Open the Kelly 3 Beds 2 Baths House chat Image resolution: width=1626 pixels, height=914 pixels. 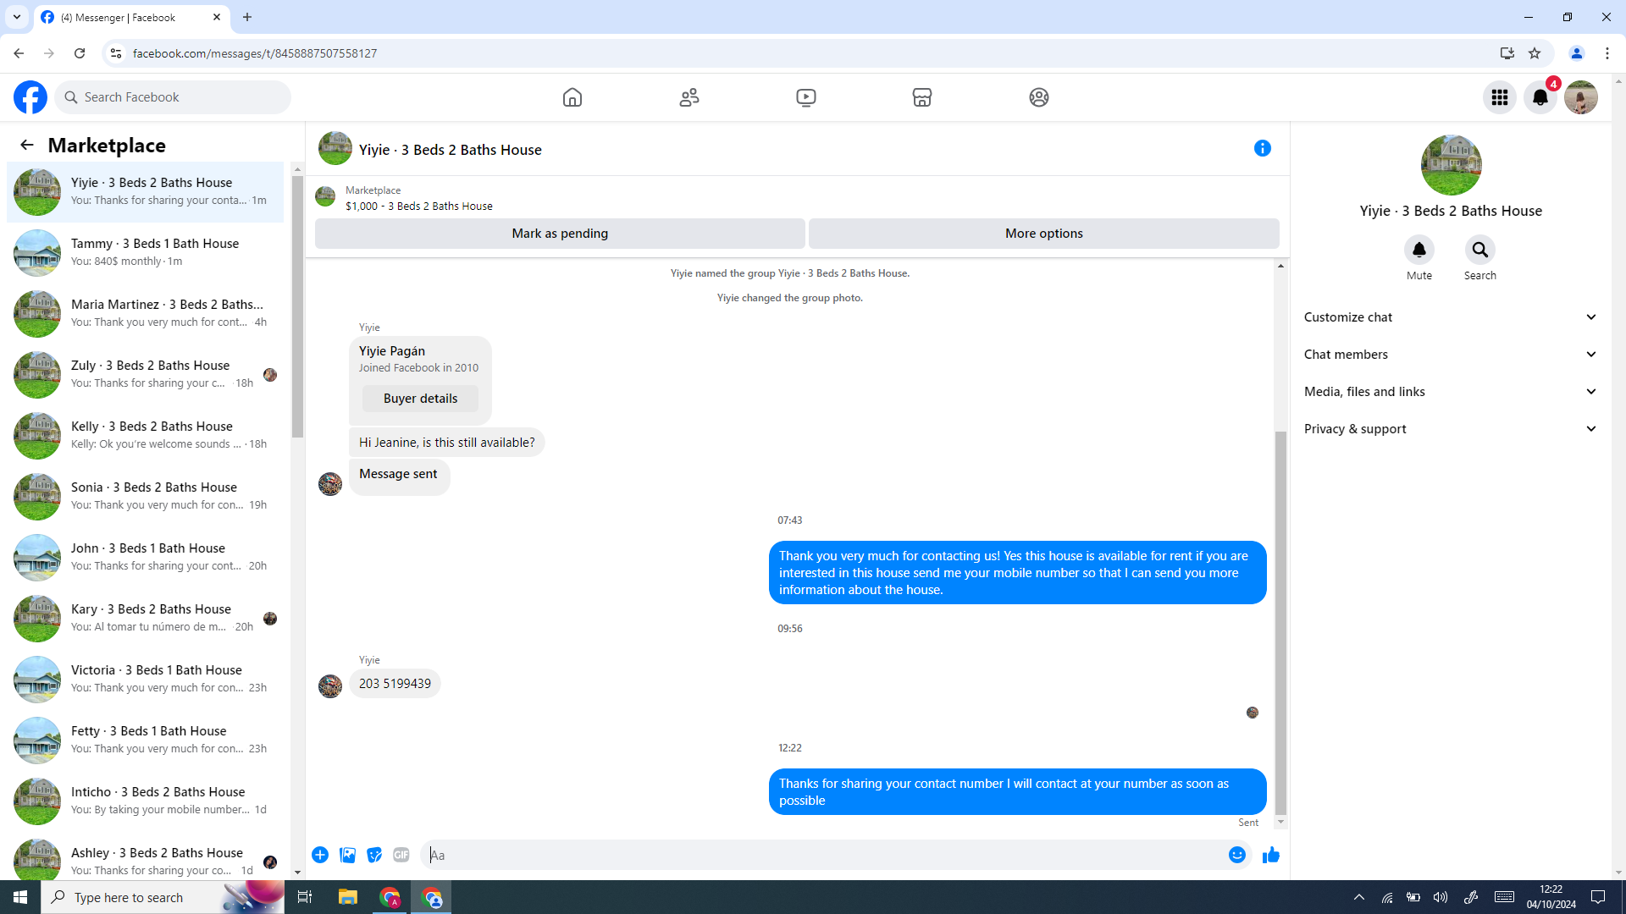[146, 436]
